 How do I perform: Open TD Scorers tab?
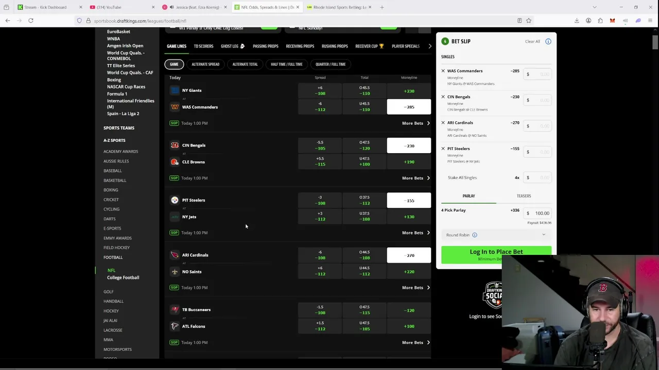coord(203,46)
